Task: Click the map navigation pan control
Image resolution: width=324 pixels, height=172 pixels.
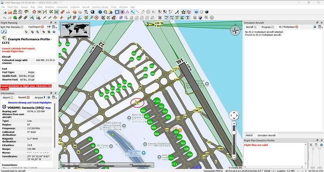Action: [234, 115]
